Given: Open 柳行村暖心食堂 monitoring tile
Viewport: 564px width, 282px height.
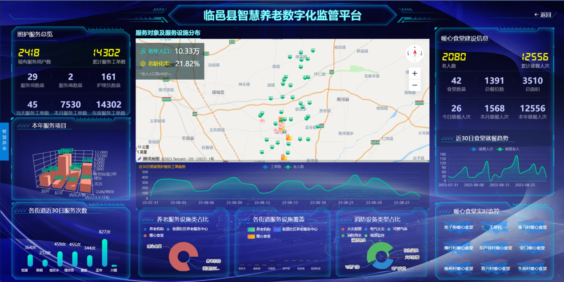Looking at the screenshot, I should tap(458, 248).
